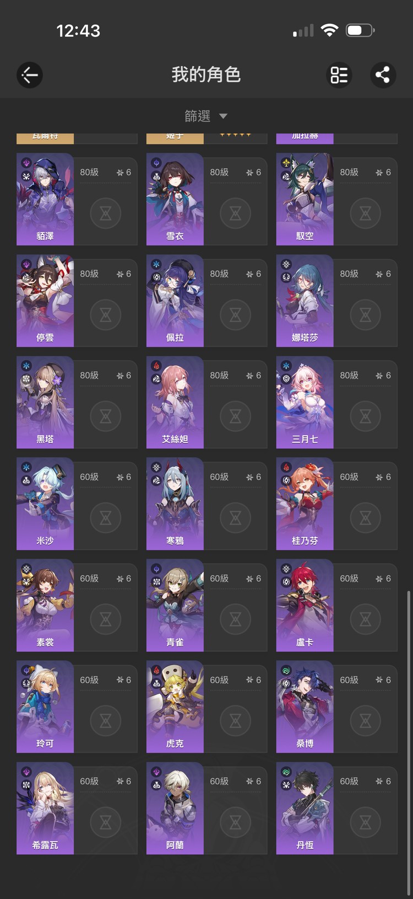413x899 pixels.
Task: Click the triangle arrow next to 篩選
Action: tap(223, 116)
